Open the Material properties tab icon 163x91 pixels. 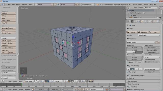[x=151, y=21]
